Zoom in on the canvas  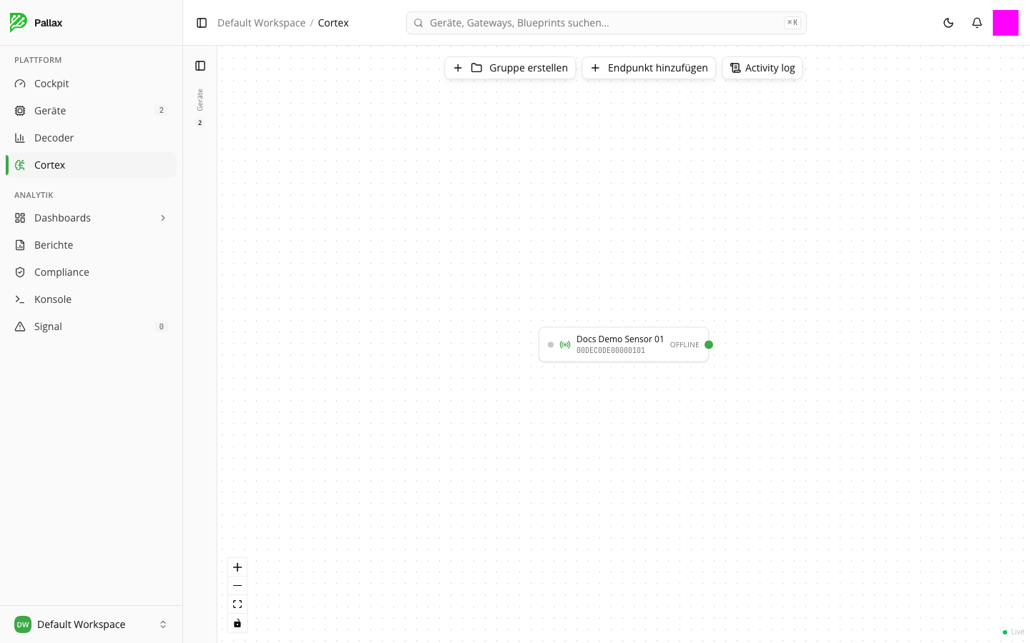pyautogui.click(x=237, y=567)
